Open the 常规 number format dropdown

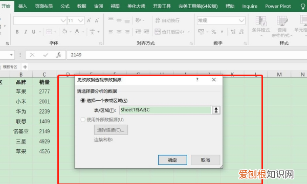[242, 20]
